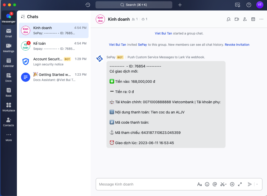Viewport: 267px width, 196px height.
Task: Open the Getting Started chat
Action: click(x=54, y=77)
